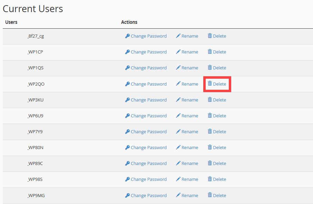
Task: Rename the user _WP1QS
Action: 188,68
